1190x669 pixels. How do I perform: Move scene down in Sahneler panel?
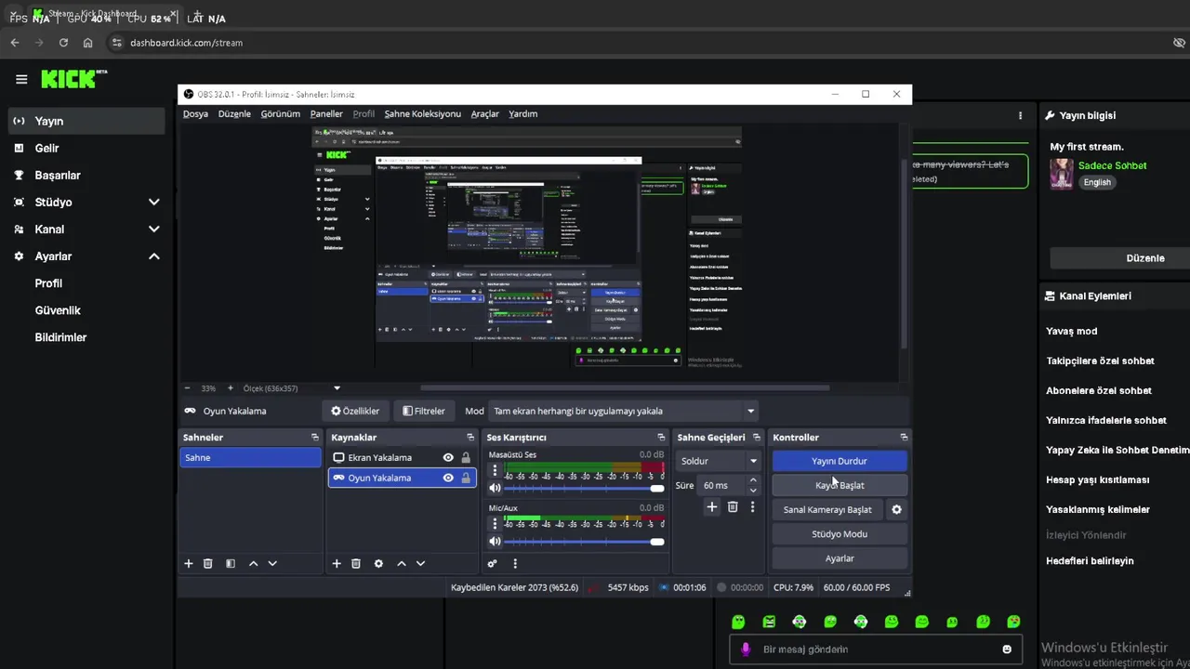(272, 563)
